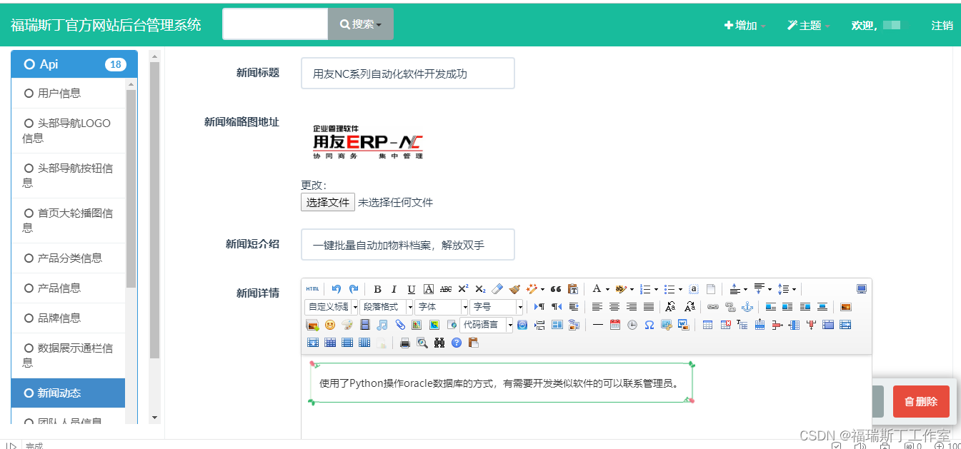
Task: Click the clear document blank-page icon
Action: coord(711,289)
